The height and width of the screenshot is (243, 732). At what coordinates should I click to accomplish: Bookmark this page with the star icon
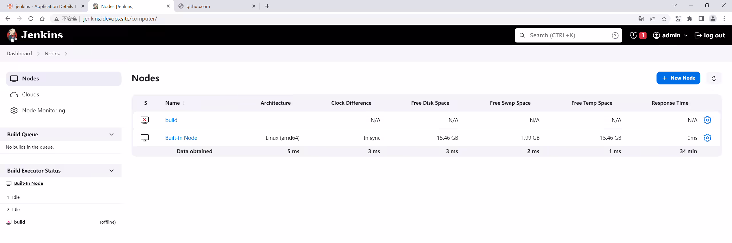(x=664, y=19)
